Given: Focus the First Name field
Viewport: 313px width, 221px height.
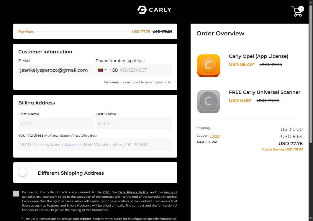Looking at the screenshot, I should pyautogui.click(x=56, y=123).
